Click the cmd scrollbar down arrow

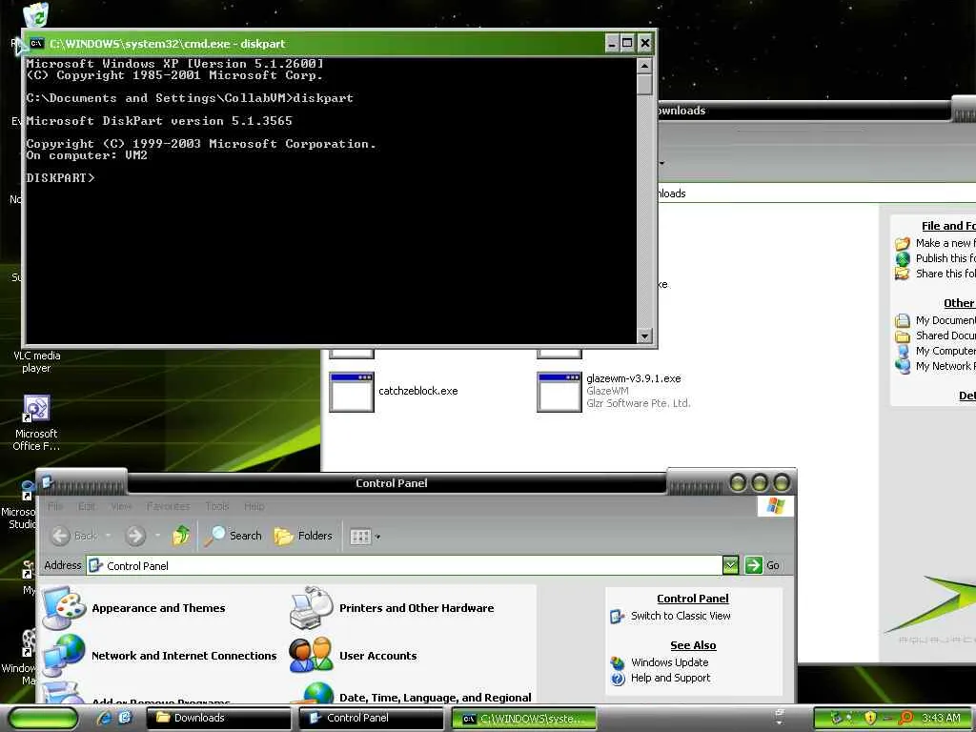(x=644, y=335)
